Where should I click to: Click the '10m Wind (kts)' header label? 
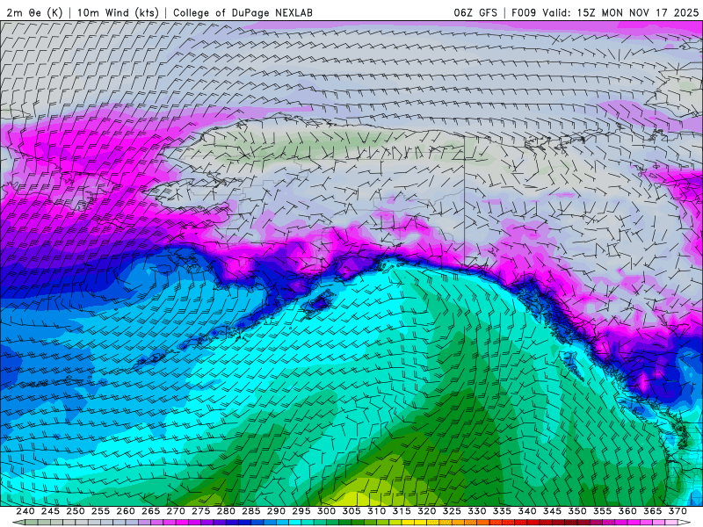[118, 12]
